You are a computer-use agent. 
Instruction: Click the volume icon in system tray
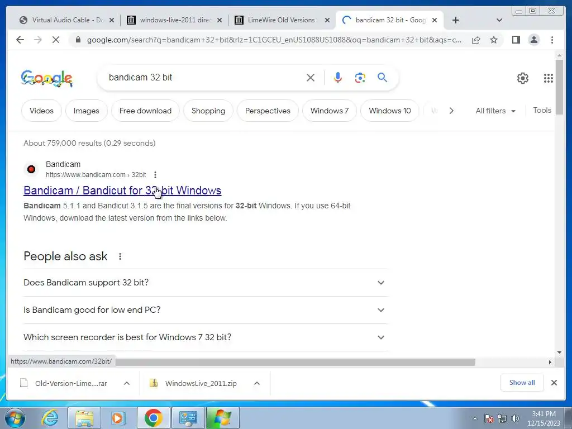tap(514, 418)
